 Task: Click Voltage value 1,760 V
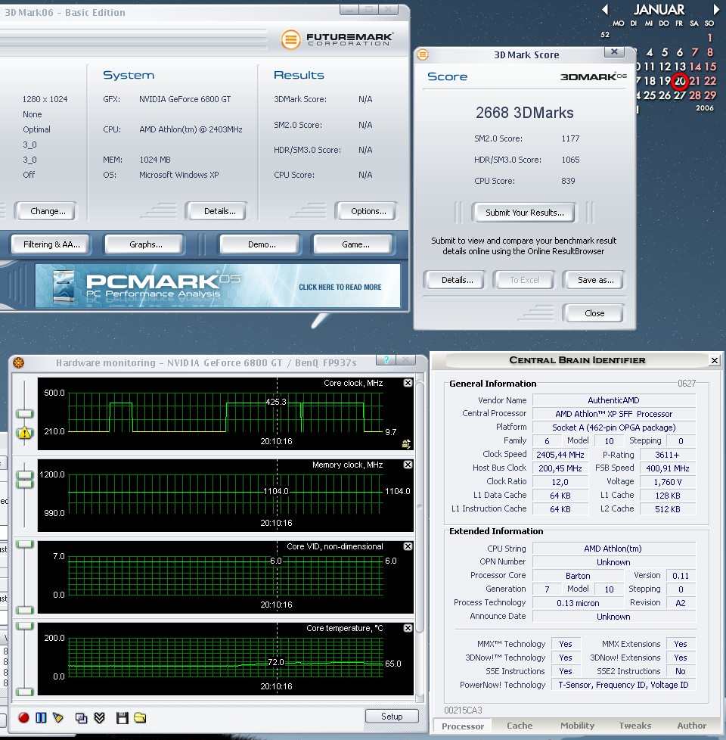(x=667, y=482)
